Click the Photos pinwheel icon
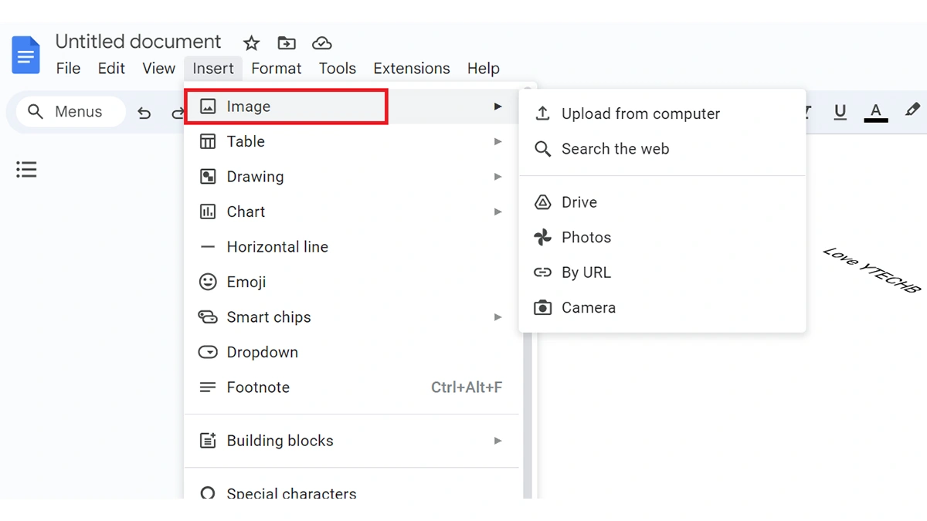Image resolution: width=927 pixels, height=521 pixels. 543,237
